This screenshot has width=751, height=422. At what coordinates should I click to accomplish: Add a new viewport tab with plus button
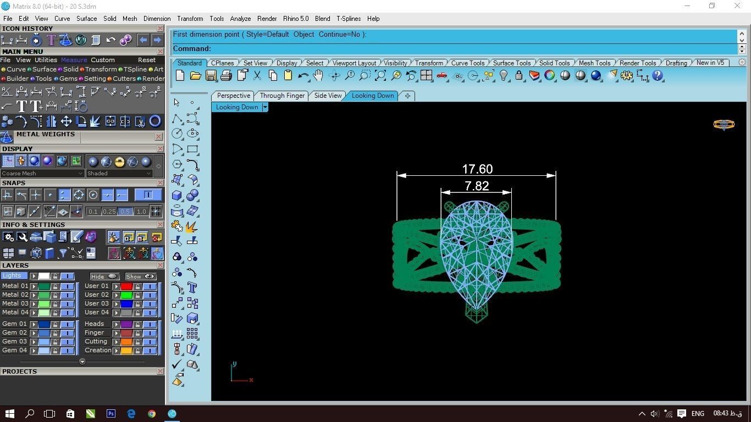(x=407, y=96)
